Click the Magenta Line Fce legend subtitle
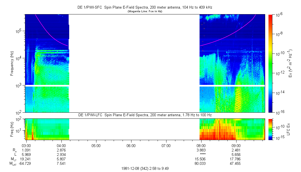This screenshot has width=301, height=172. point(145,11)
